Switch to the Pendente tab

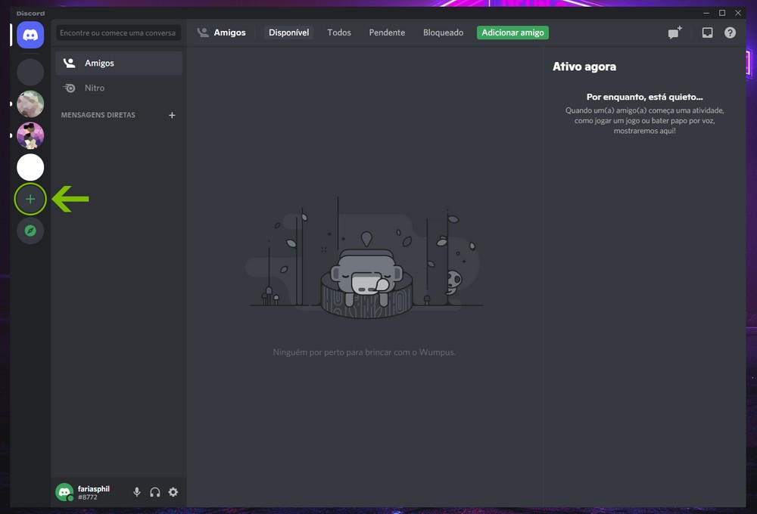click(x=387, y=33)
